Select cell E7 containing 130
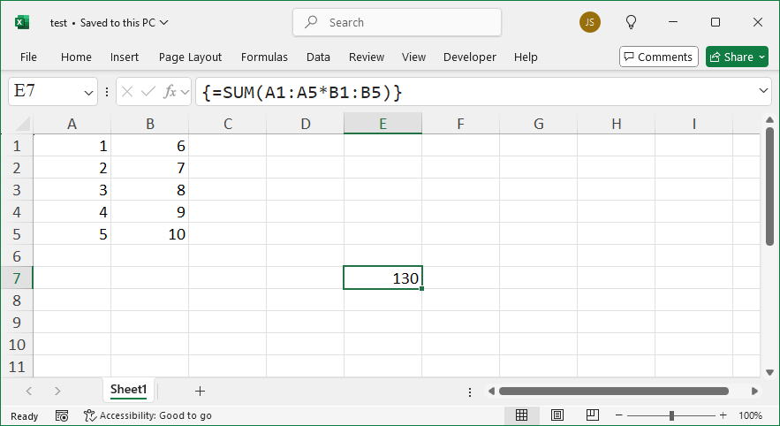 [x=382, y=278]
